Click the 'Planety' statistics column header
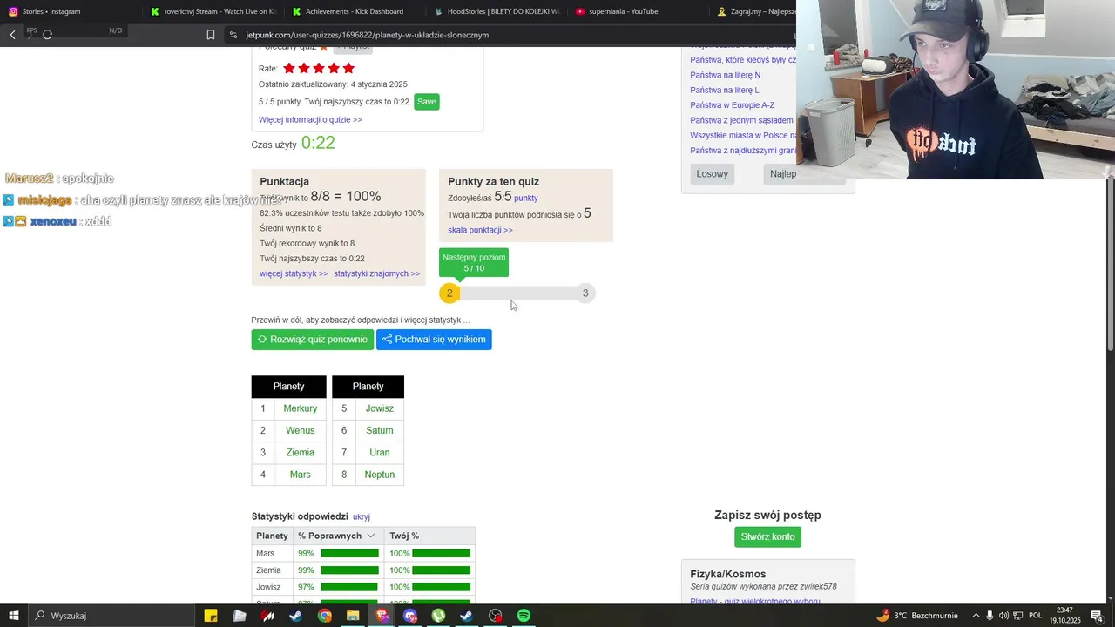The image size is (1115, 627). point(273,536)
